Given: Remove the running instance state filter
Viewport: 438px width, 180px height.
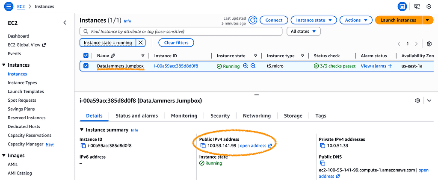Looking at the screenshot, I should [140, 43].
